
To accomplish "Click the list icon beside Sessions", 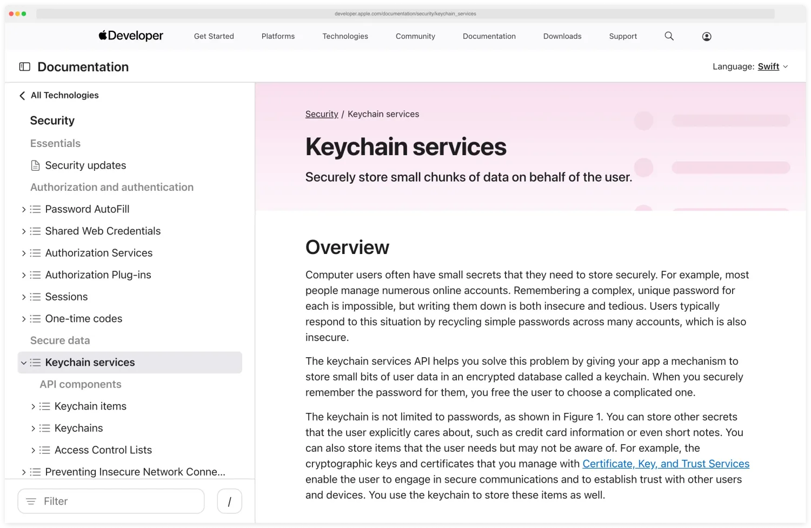I will [35, 297].
